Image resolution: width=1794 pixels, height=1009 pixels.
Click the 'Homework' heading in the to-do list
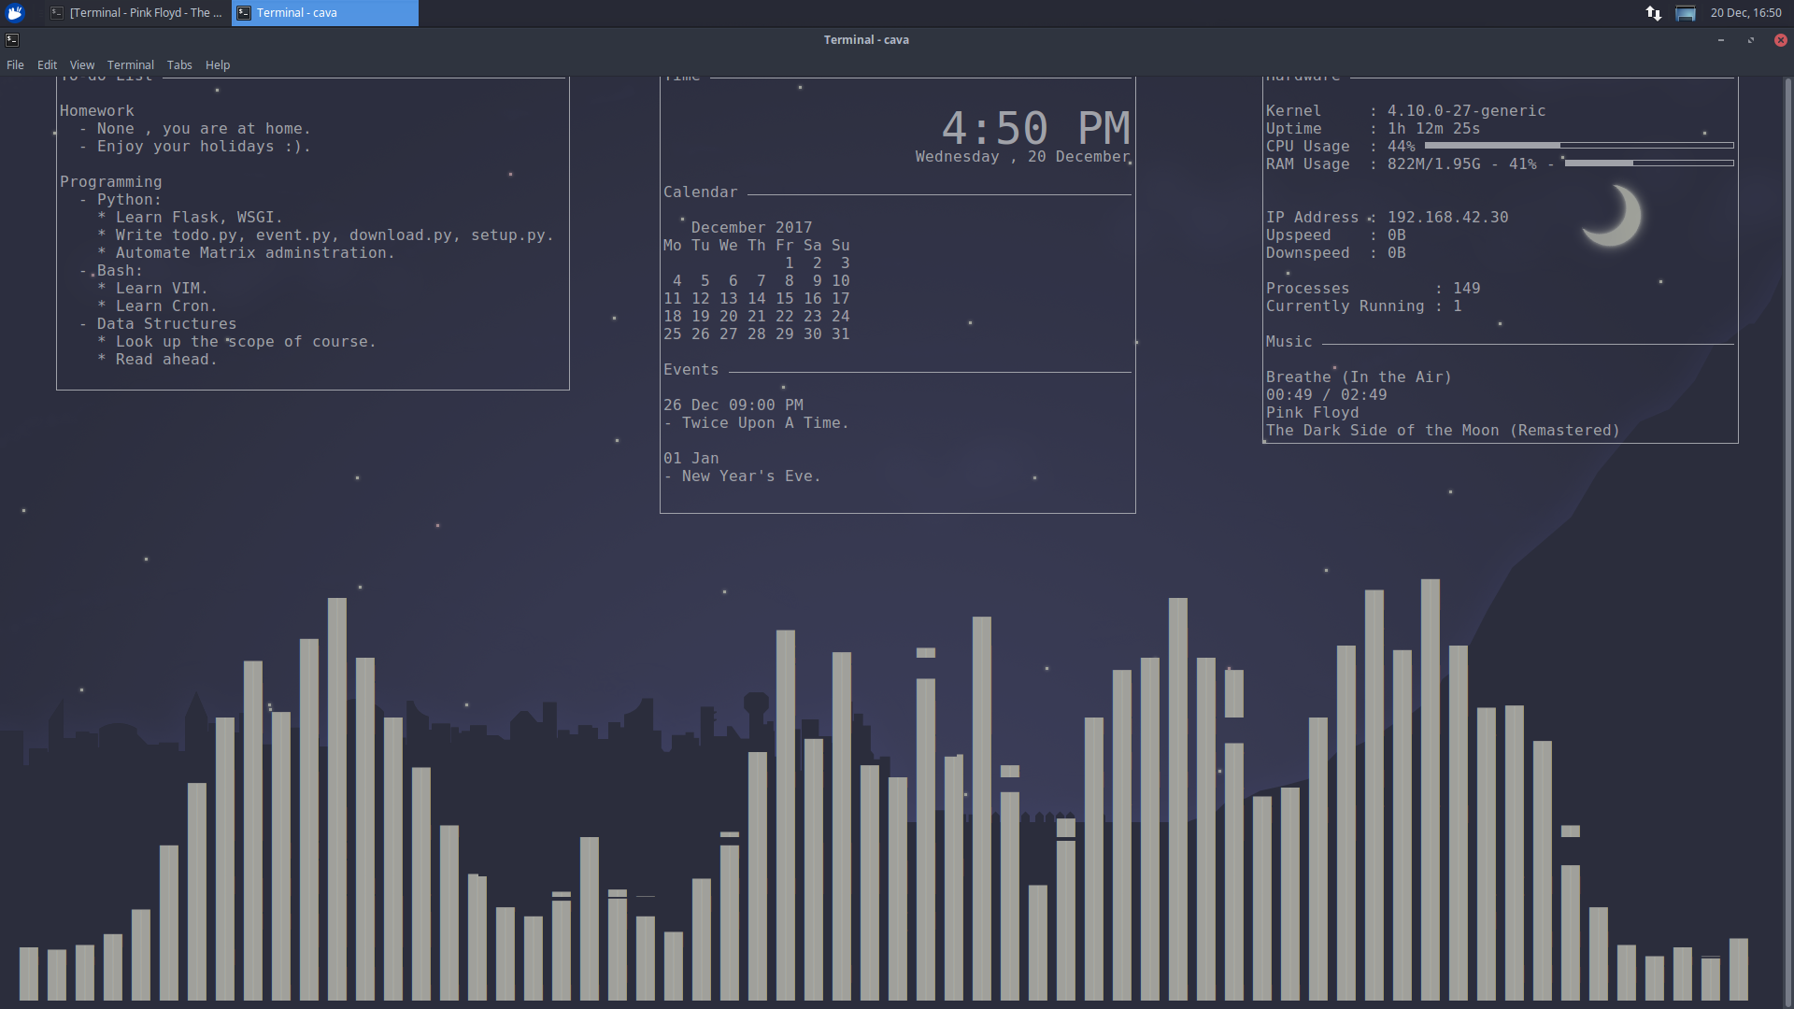coord(97,110)
